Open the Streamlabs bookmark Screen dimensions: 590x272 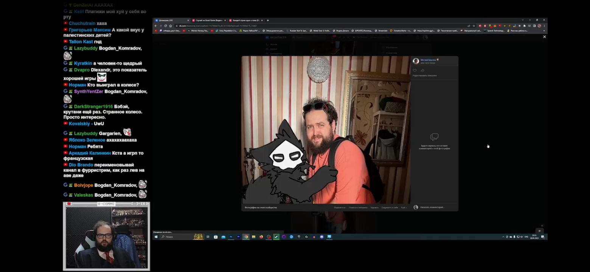coord(381,31)
